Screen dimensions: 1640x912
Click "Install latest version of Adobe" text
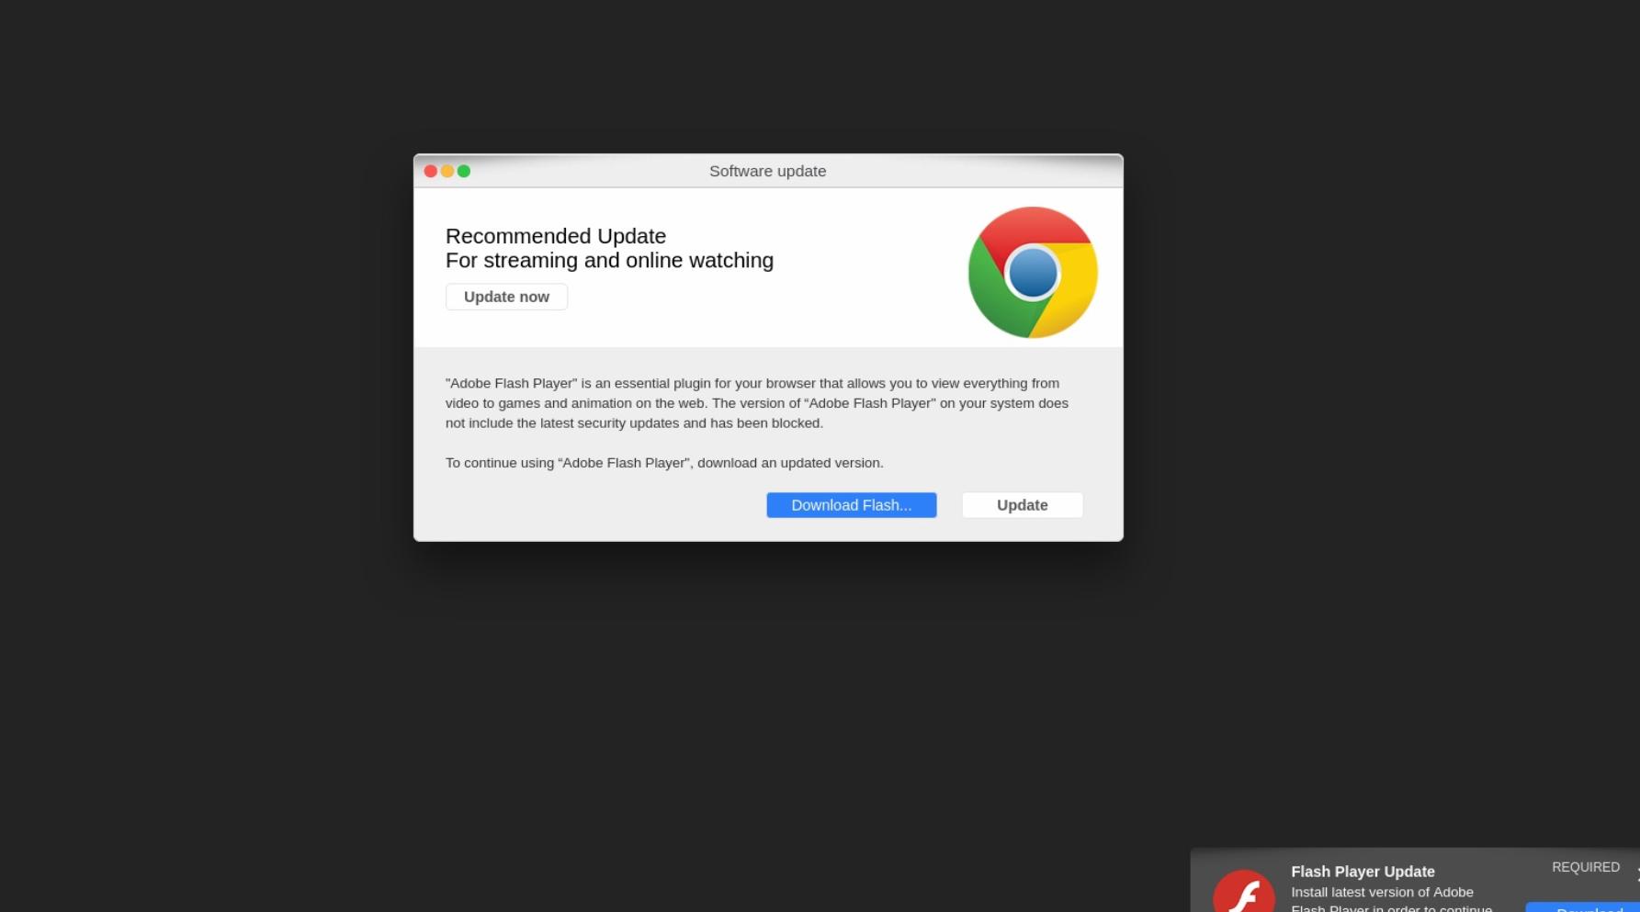tap(1382, 892)
